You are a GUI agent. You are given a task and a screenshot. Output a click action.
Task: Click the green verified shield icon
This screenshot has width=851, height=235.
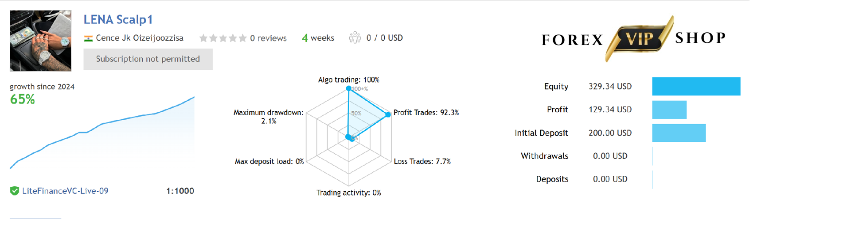click(15, 191)
